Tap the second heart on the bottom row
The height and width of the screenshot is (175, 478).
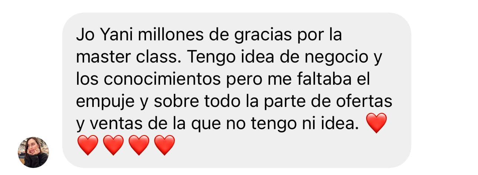pos(113,145)
